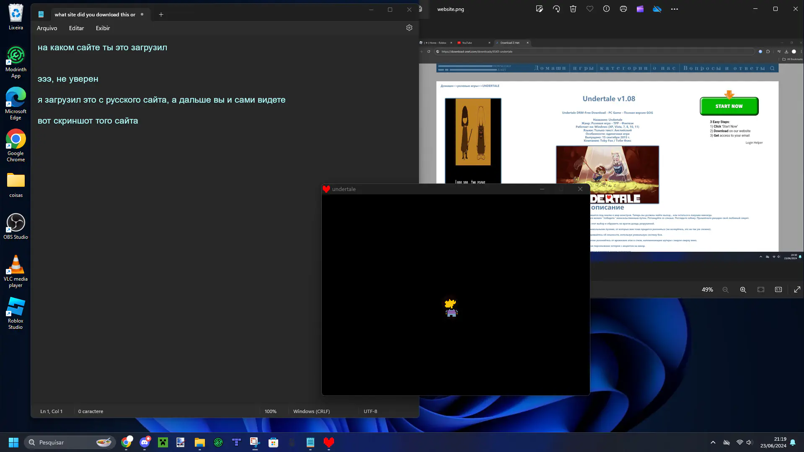Open the three-dots more menu in Photos
This screenshot has height=452, width=804.
[675, 9]
